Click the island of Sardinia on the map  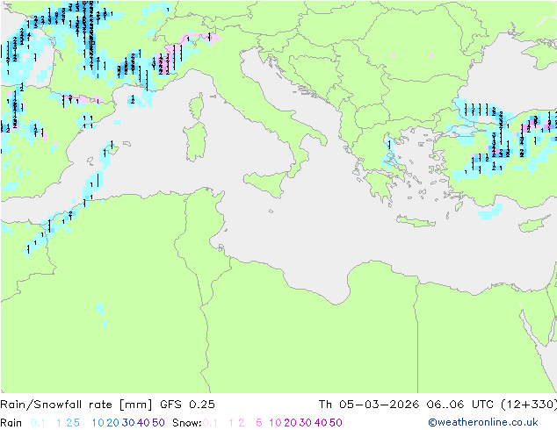pos(195,142)
